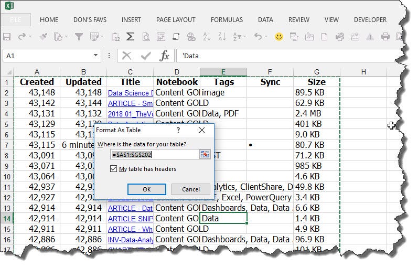Click the New blank document icon
Viewport: 418px width, 268px height.
click(325, 37)
